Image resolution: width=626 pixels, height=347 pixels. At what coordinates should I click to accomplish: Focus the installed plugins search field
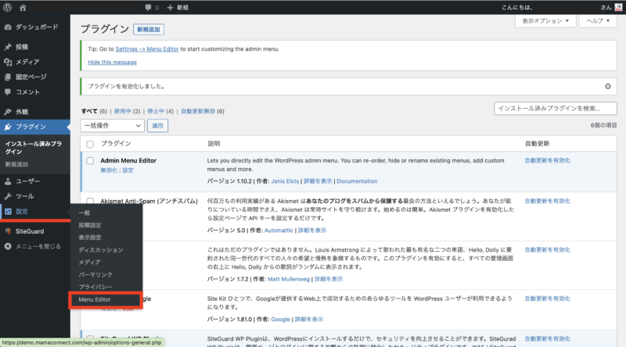click(x=556, y=109)
